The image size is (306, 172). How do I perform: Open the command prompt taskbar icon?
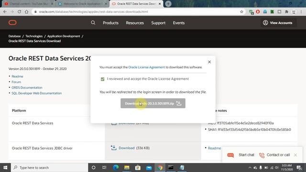point(171,168)
